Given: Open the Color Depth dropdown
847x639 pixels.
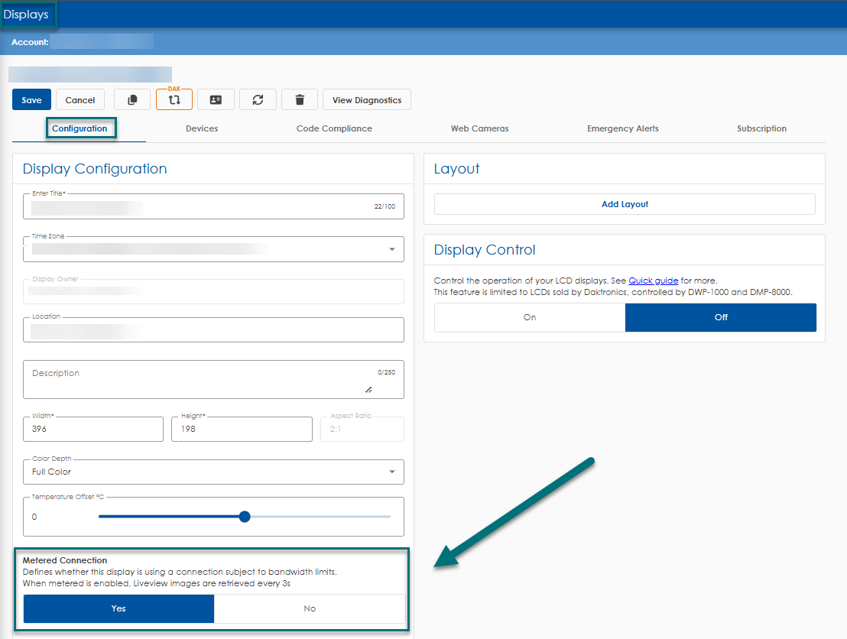Looking at the screenshot, I should [391, 472].
